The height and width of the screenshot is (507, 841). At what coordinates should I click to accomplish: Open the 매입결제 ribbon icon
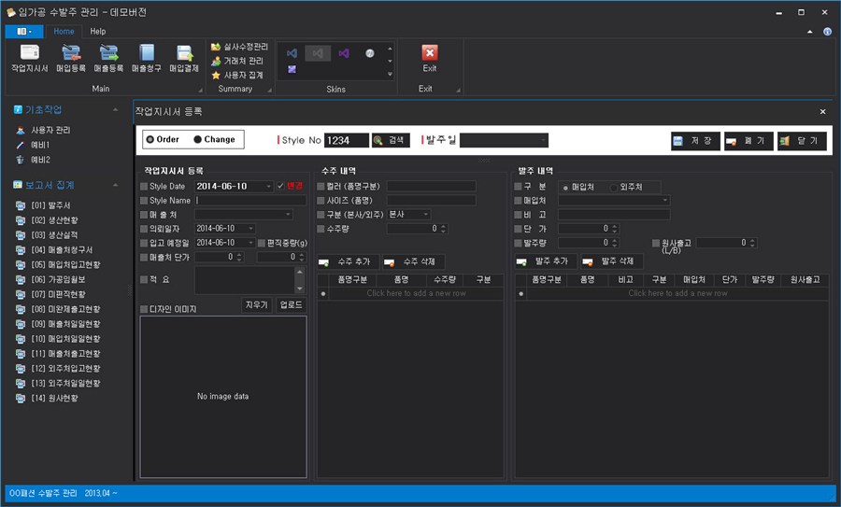(184, 59)
